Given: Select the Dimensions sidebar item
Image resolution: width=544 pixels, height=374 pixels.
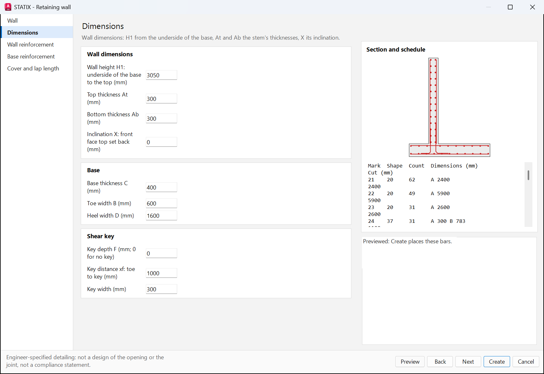Looking at the screenshot, I should click(x=37, y=33).
